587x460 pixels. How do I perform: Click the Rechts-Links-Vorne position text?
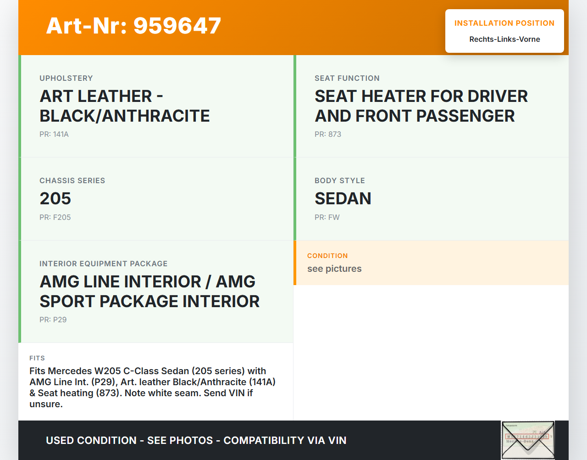504,39
